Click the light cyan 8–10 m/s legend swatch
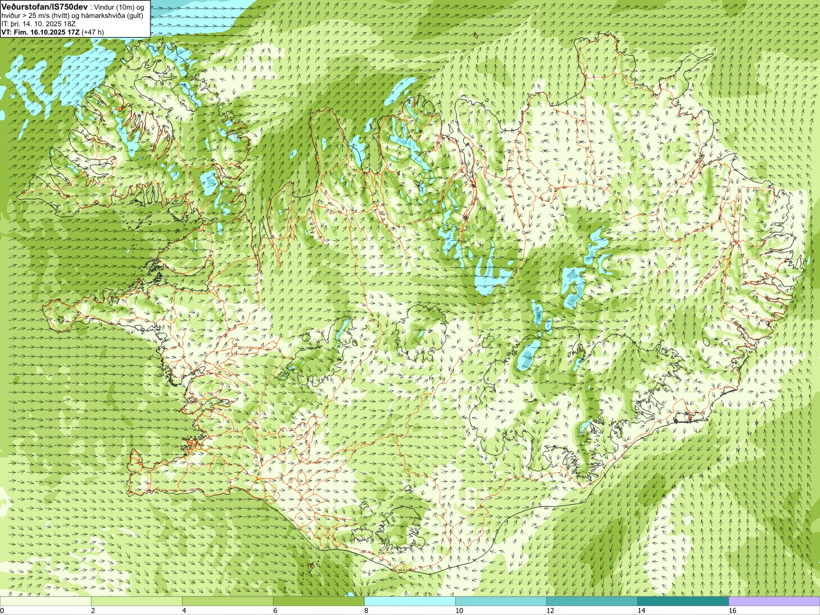Screen dimensions: 820x615 (410, 602)
